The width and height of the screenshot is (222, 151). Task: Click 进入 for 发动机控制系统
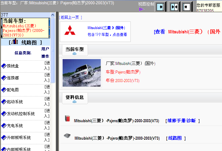pos(47,113)
